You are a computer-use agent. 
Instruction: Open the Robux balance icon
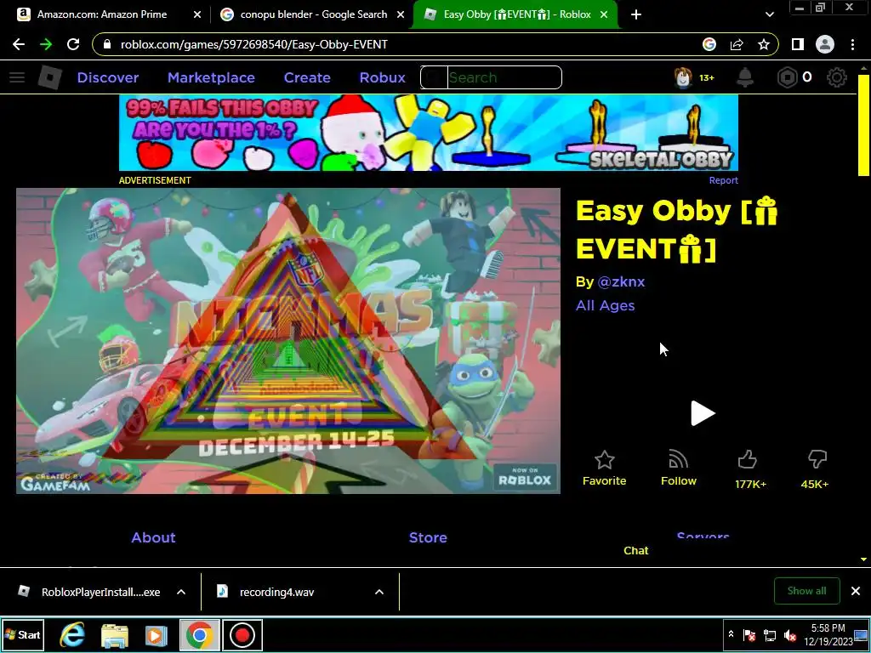coord(787,77)
